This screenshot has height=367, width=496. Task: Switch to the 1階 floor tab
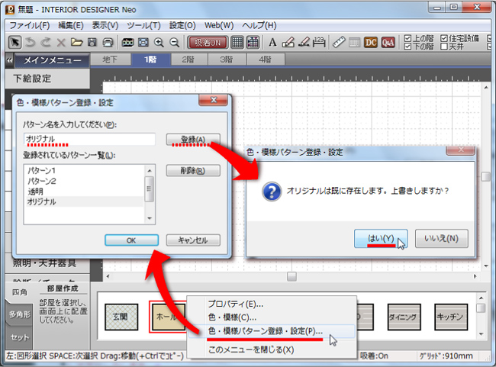(150, 60)
